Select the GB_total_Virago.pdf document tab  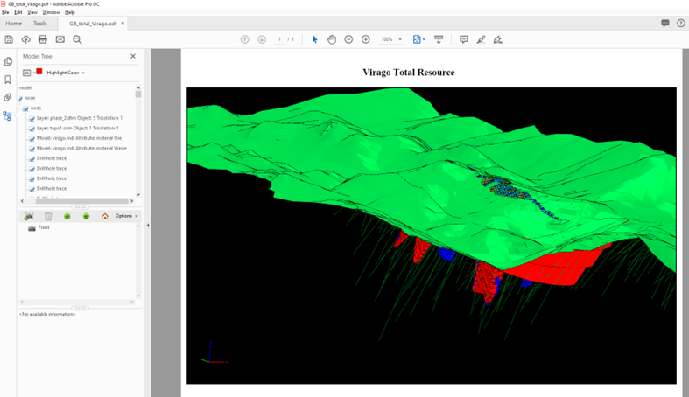tap(93, 24)
